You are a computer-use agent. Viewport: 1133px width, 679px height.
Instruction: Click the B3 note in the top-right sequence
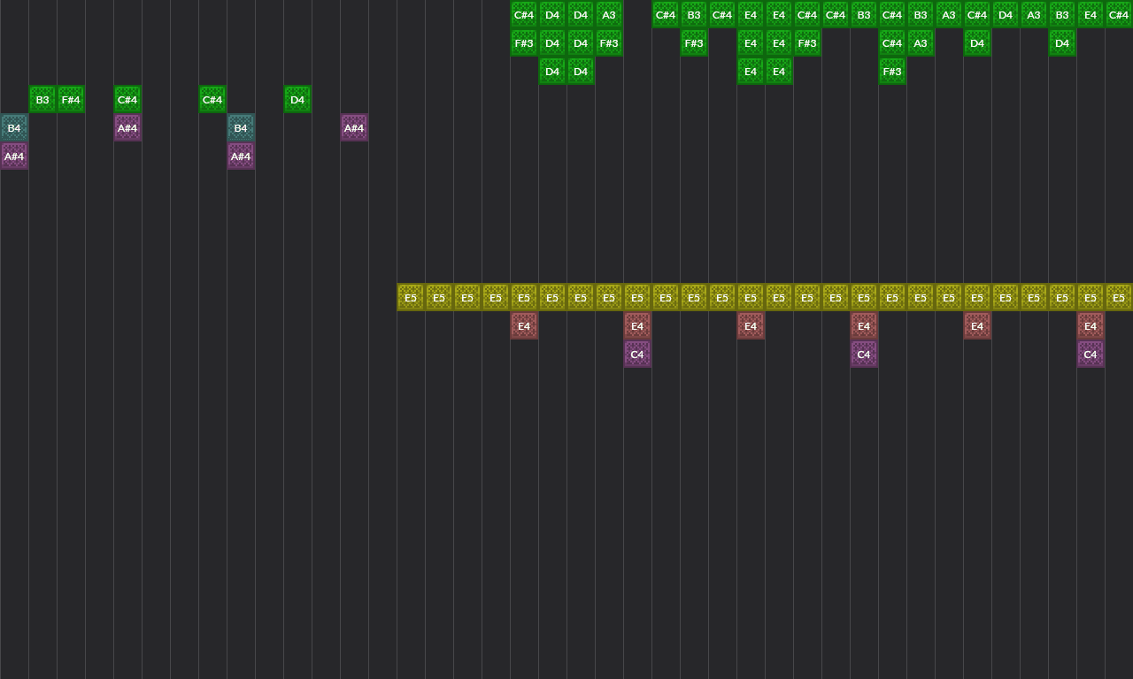pos(1061,14)
